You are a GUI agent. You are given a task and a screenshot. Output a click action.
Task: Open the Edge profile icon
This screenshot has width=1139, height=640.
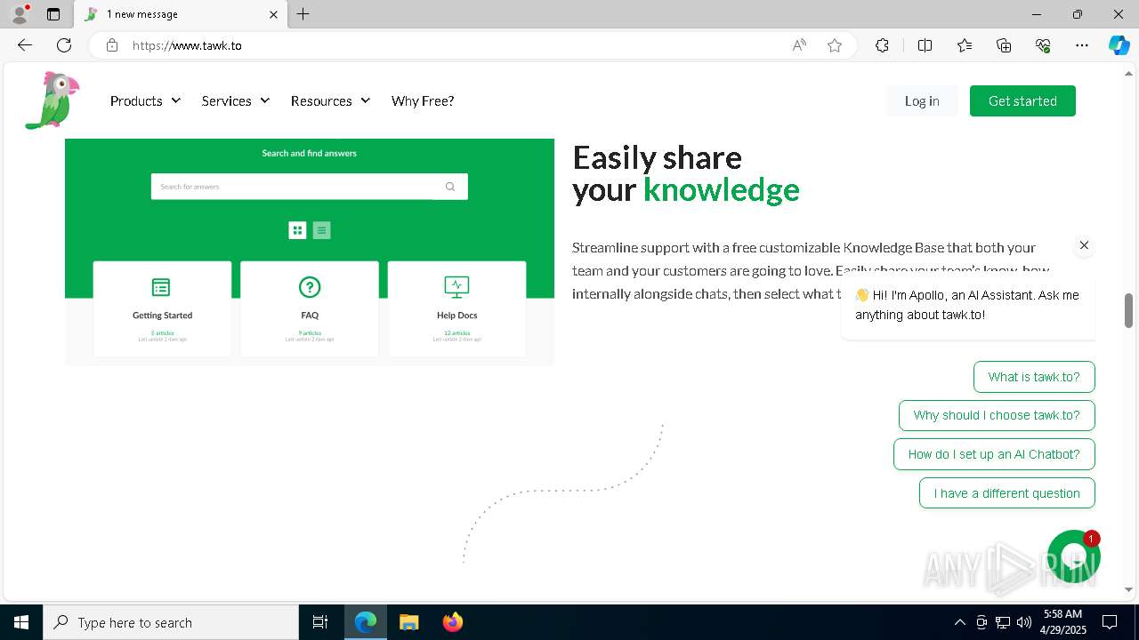(20, 14)
